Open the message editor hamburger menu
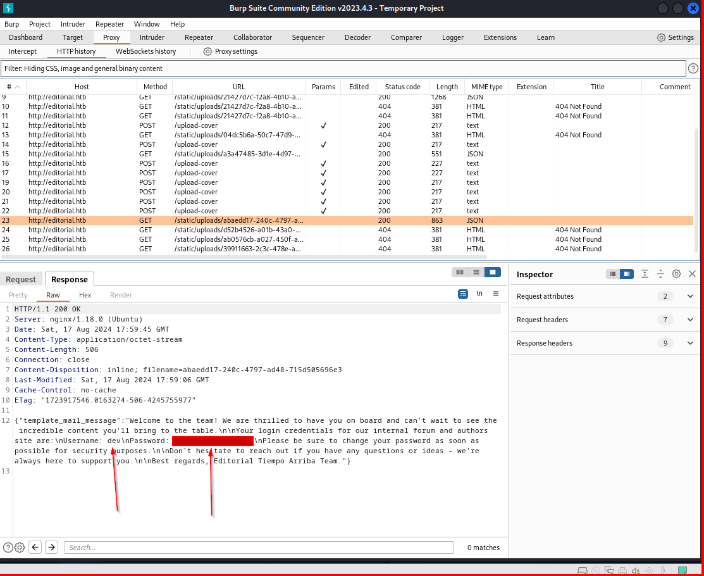Viewport: 704px width, 576px height. click(496, 294)
